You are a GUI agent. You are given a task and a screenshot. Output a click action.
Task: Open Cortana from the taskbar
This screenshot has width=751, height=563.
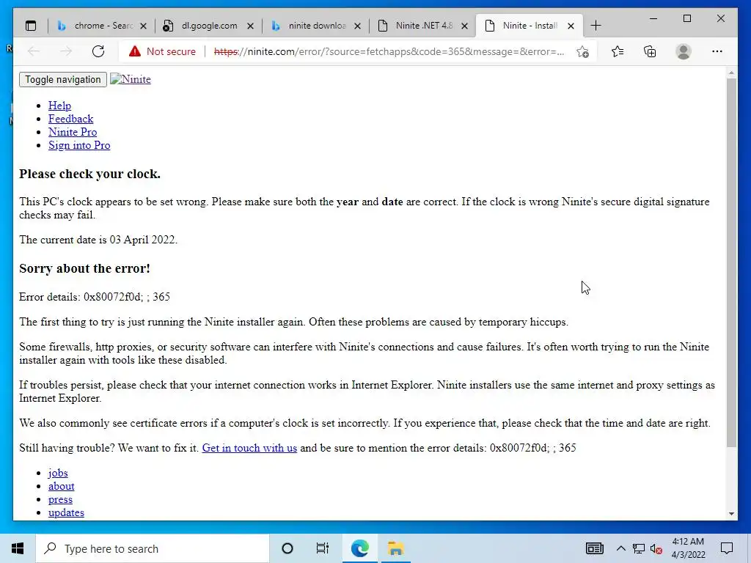coord(287,548)
